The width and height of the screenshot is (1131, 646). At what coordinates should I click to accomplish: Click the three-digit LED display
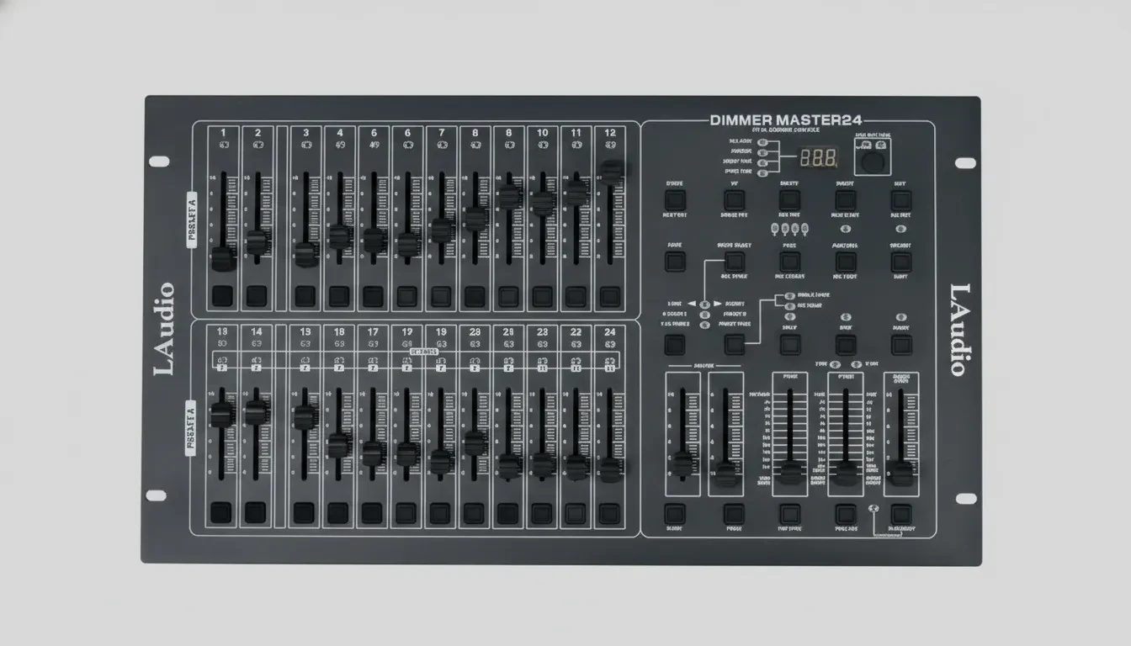pyautogui.click(x=818, y=158)
